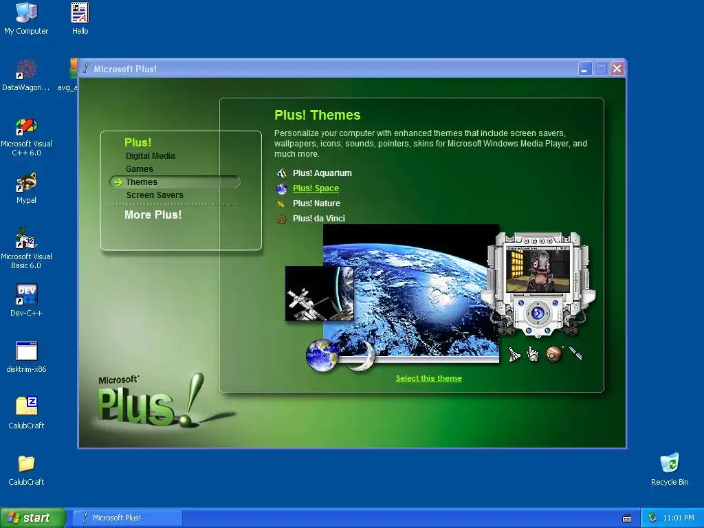The height and width of the screenshot is (528, 704).
Task: Click the Plus! Nature leaf icon
Action: click(281, 203)
